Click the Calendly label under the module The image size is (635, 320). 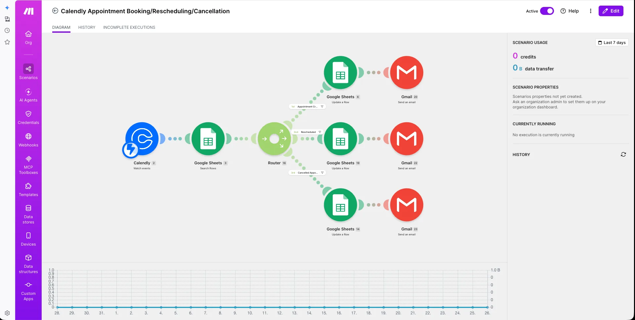point(142,163)
